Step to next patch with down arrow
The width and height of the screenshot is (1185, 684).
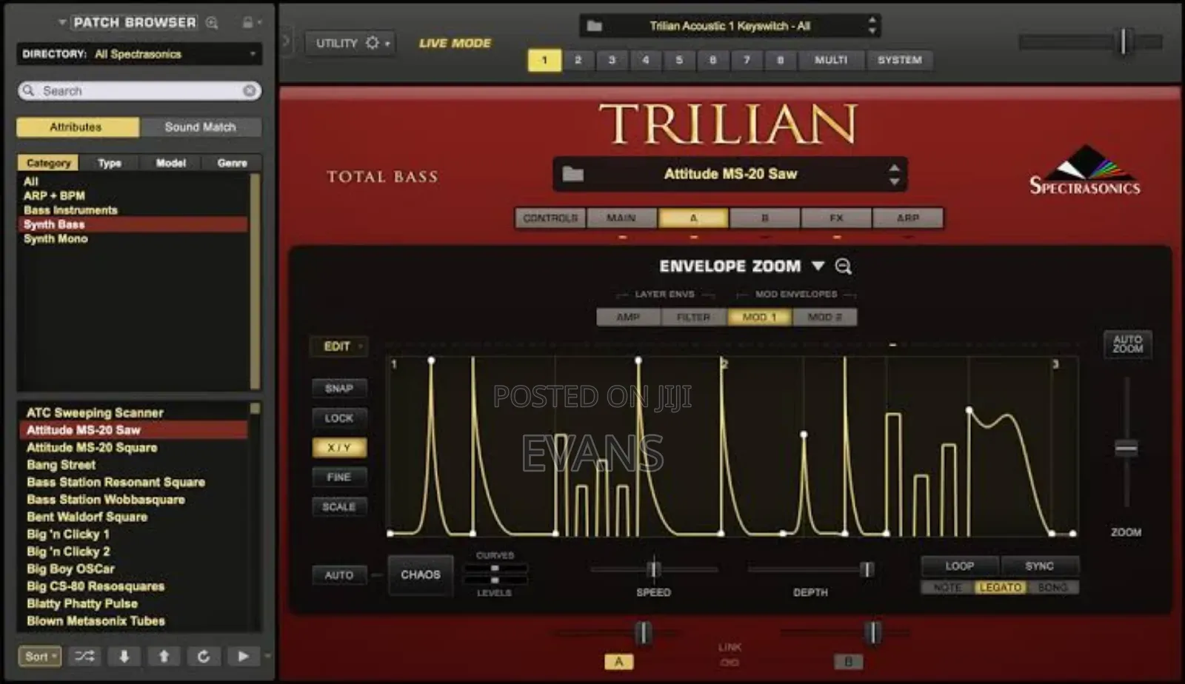(124, 656)
